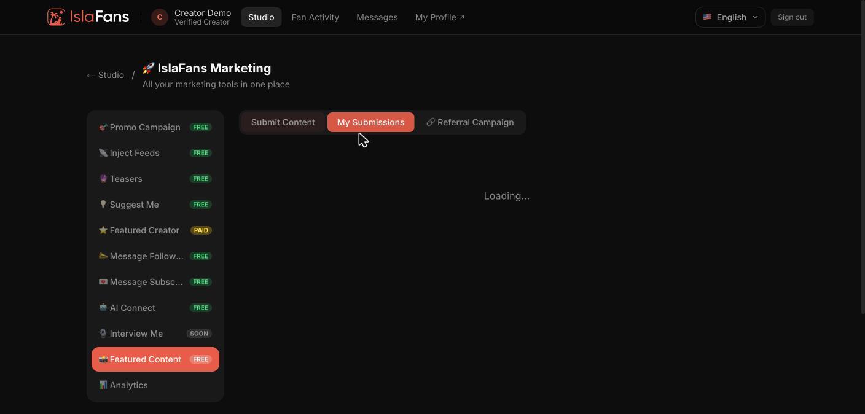
Task: Click the link icon in Referral Campaign tab
Action: pos(431,122)
